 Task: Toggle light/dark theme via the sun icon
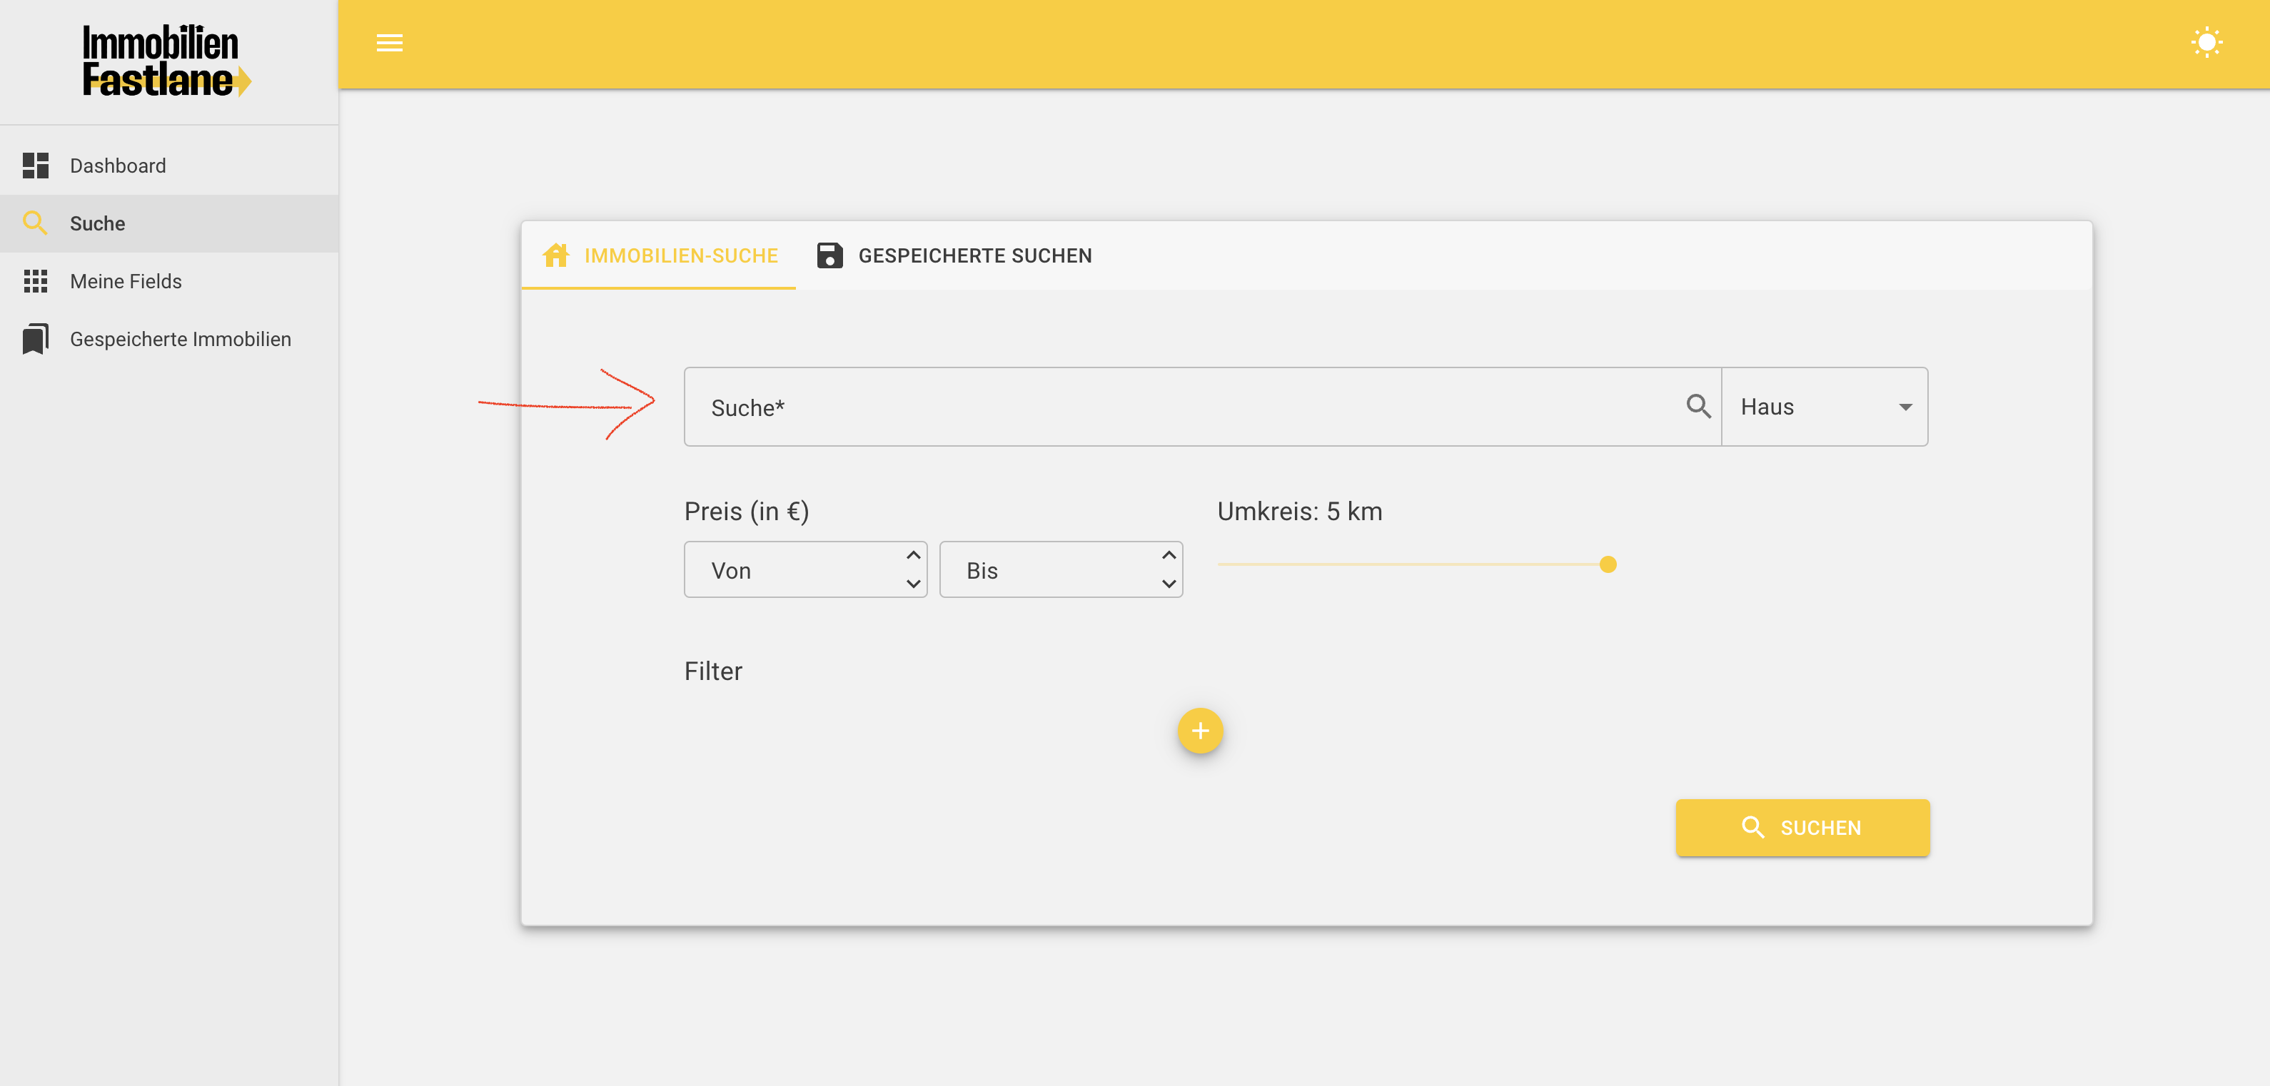click(2206, 43)
